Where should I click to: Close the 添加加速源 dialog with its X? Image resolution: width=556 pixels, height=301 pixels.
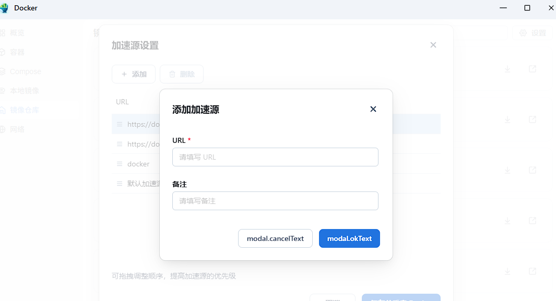(x=373, y=109)
